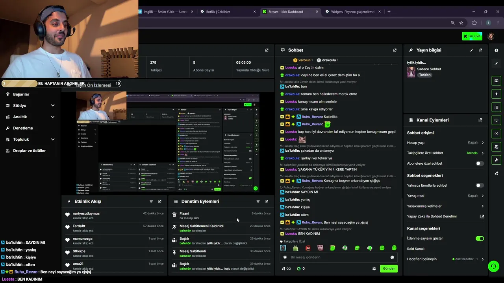This screenshot has height=283, width=504.
Task: Pick the red angry face emote
Action: [x=308, y=248]
